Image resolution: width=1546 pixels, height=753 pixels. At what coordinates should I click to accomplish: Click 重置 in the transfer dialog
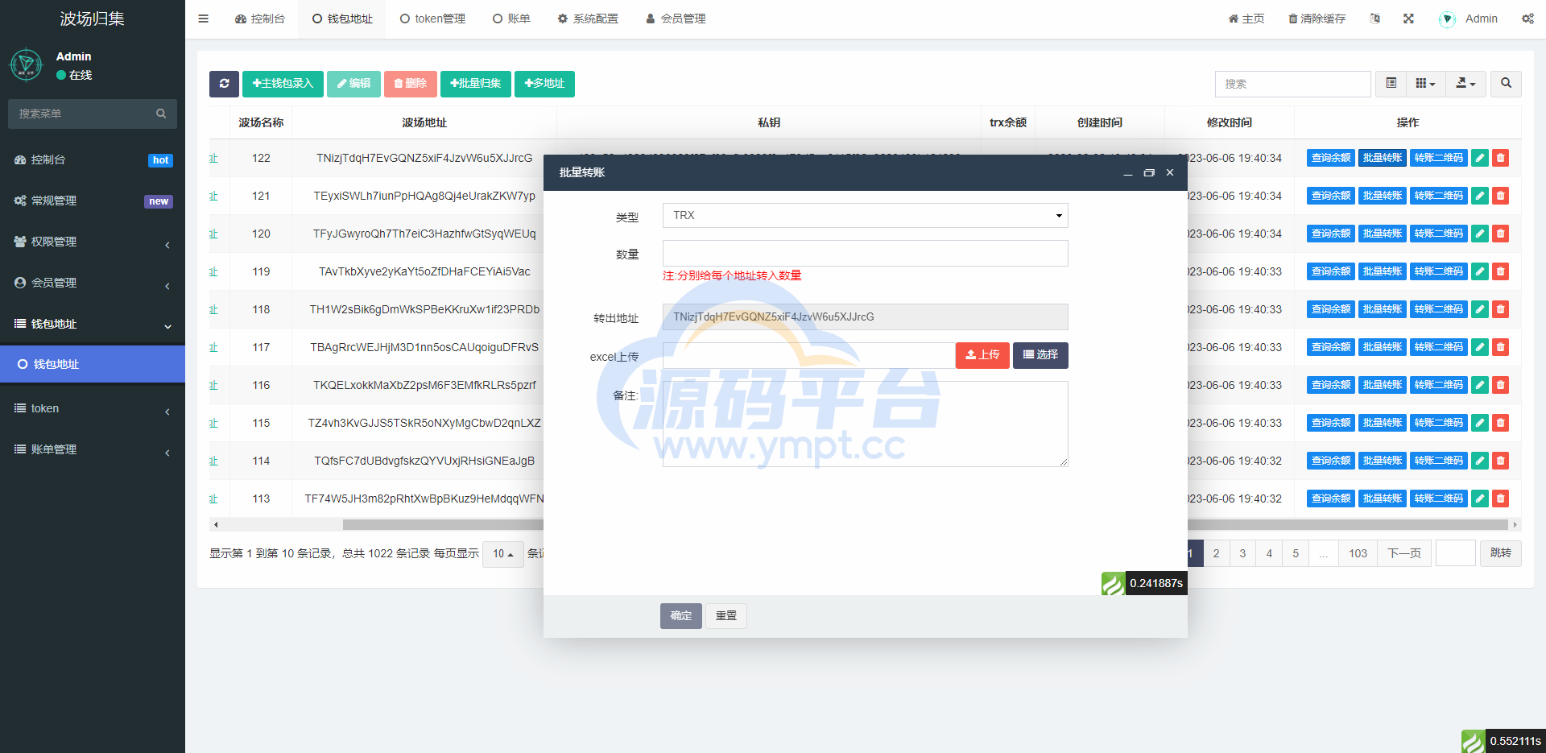(726, 616)
